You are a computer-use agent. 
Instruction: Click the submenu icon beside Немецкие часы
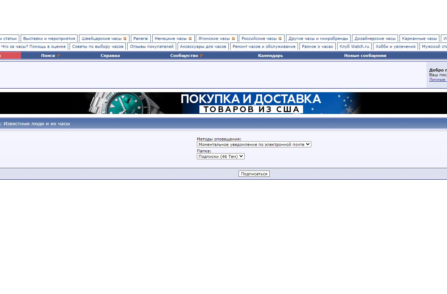[x=190, y=38]
